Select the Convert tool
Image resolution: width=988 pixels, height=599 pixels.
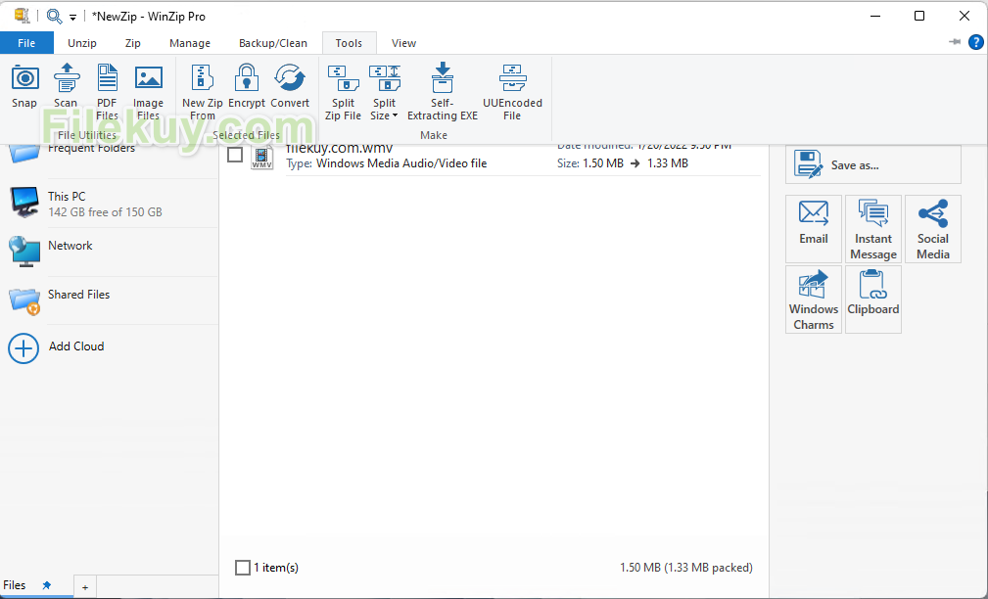(x=290, y=87)
